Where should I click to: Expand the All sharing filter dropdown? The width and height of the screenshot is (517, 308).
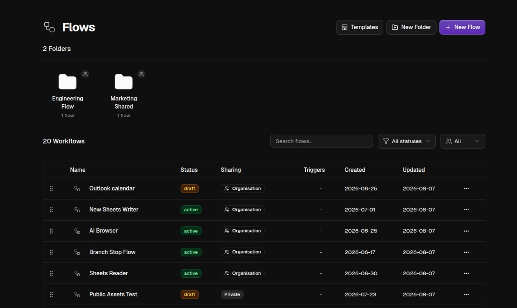tap(463, 141)
